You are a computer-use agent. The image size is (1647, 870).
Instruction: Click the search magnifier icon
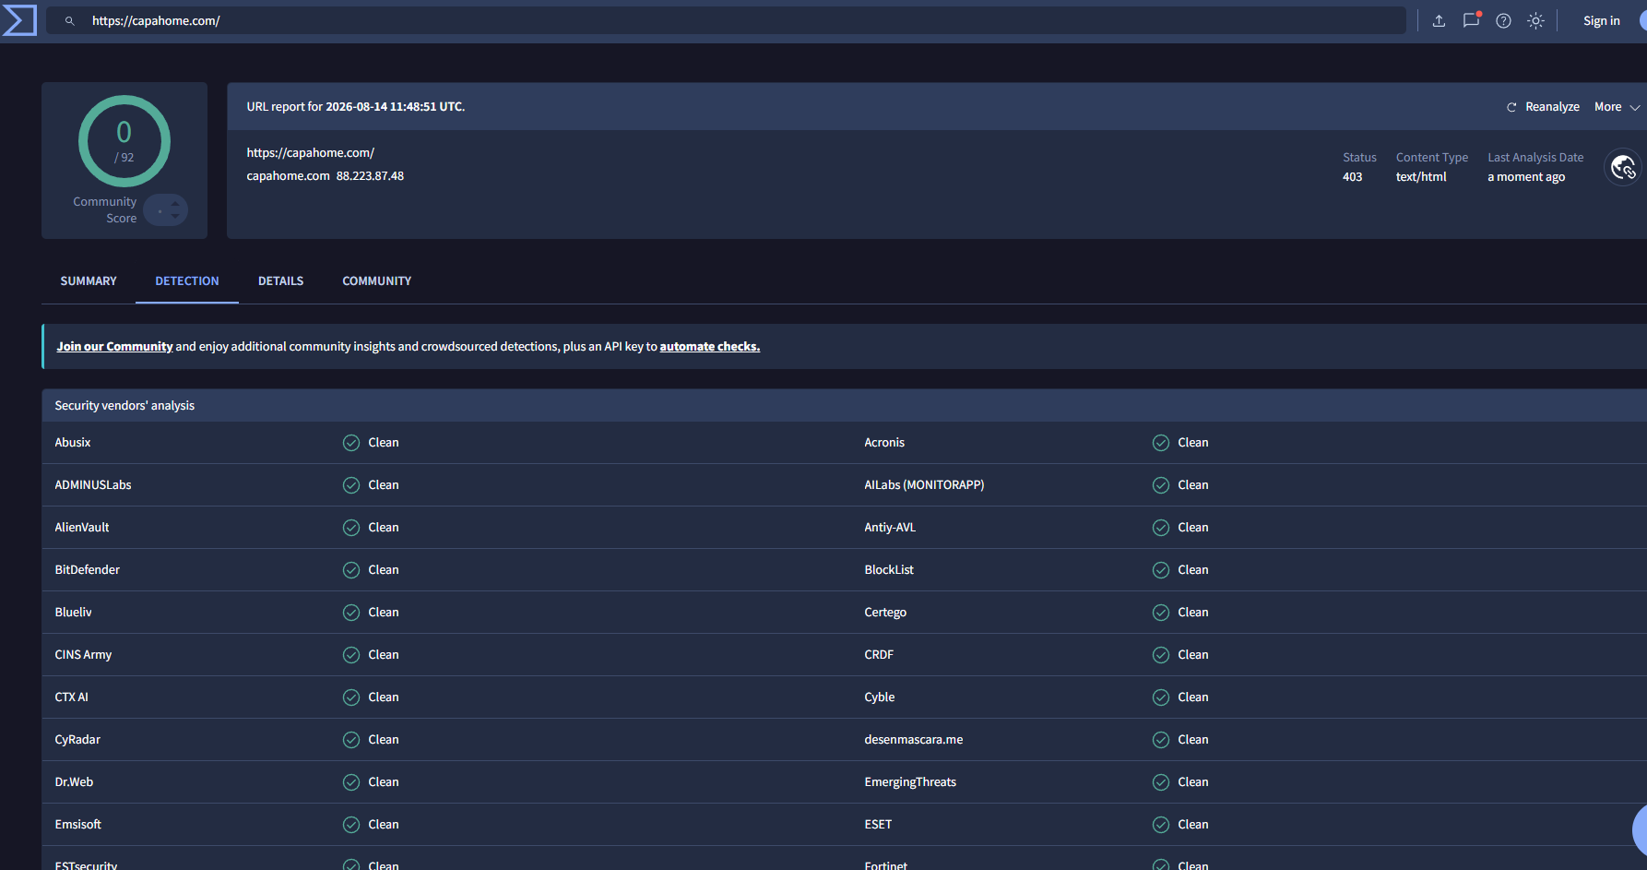[69, 20]
